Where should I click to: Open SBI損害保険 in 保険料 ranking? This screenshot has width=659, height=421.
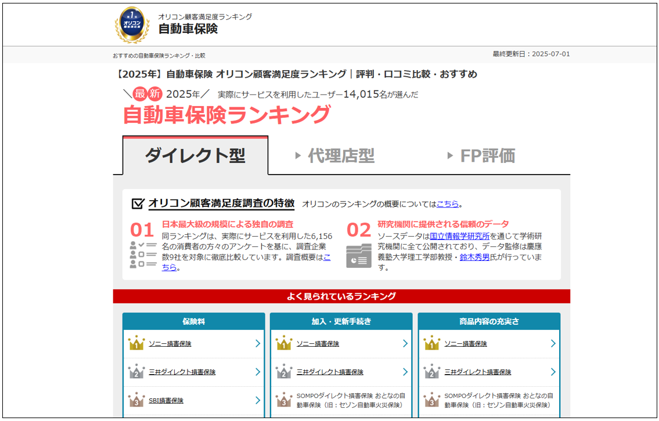pyautogui.click(x=166, y=401)
